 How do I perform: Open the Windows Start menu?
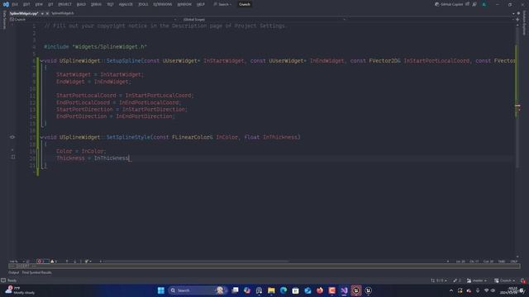pos(161,290)
